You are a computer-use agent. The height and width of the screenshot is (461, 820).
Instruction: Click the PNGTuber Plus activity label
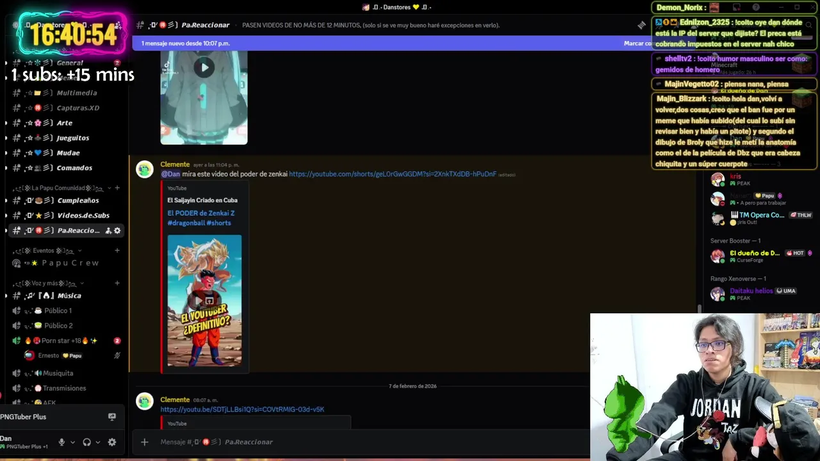(23, 417)
